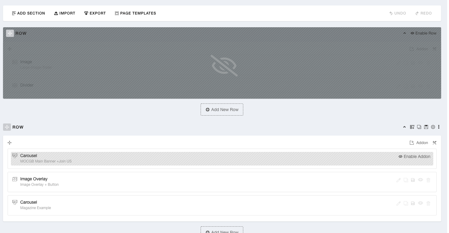Viewport: 449px width, 233px height.
Task: Enable the disabled first row
Action: coord(423,33)
